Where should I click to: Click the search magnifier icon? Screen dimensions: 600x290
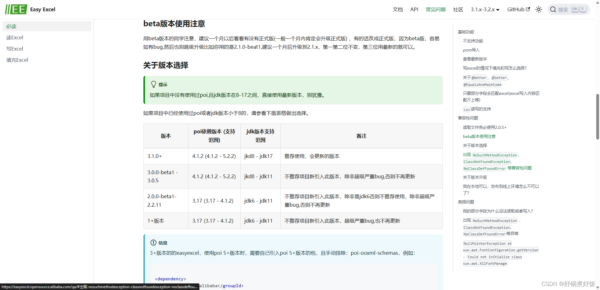pos(553,9)
